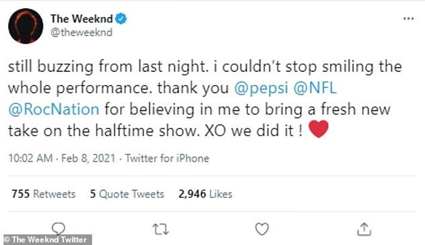This screenshot has height=245, width=425.
Task: Like the tweet with heart outline icon
Action: (262, 229)
